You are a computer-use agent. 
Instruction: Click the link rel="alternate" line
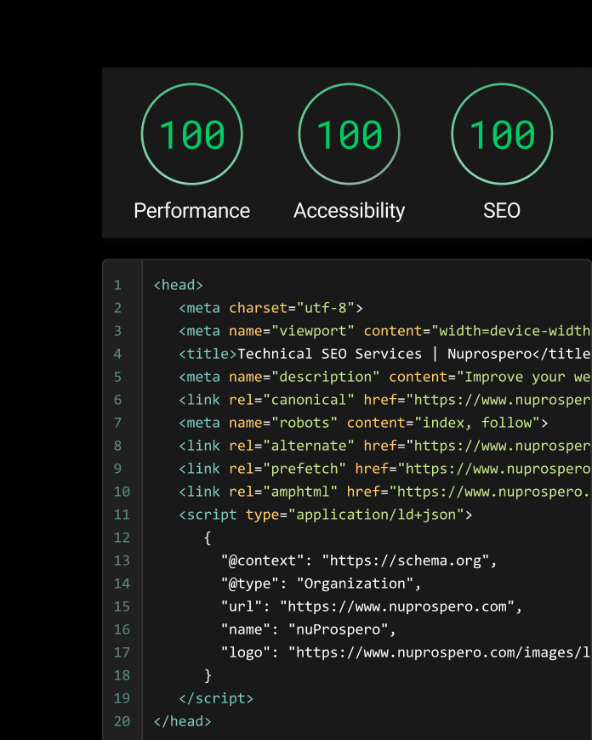[x=384, y=446]
